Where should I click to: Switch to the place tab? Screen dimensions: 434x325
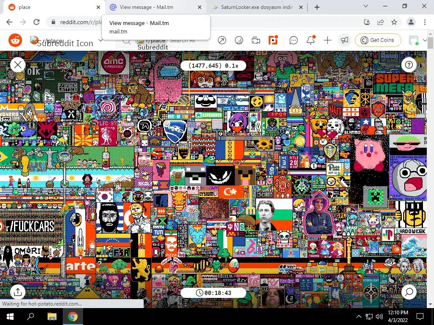point(53,7)
